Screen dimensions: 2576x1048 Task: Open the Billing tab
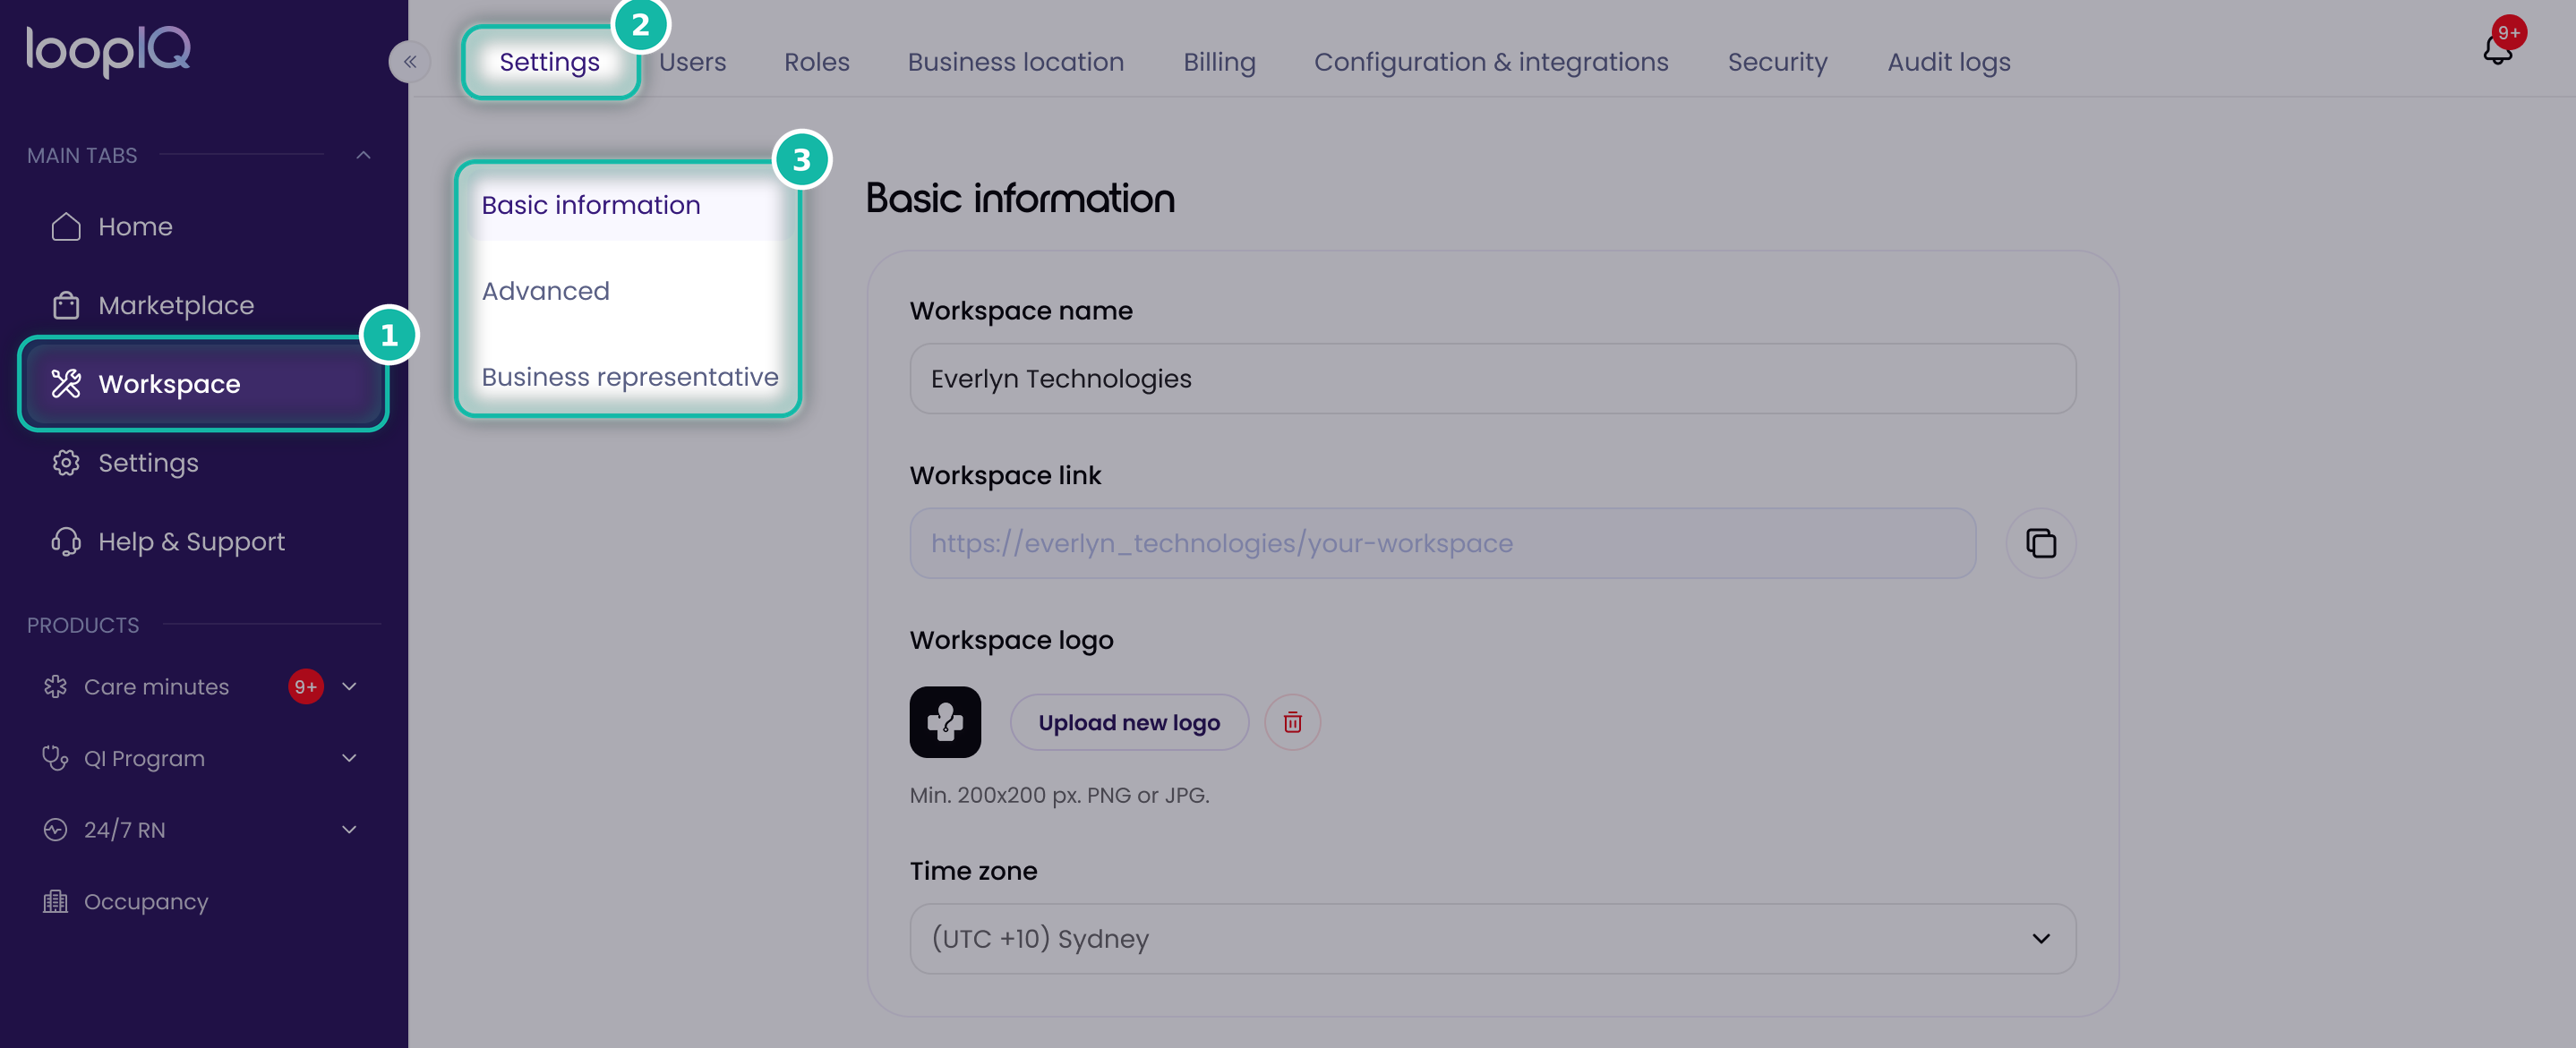point(1219,62)
